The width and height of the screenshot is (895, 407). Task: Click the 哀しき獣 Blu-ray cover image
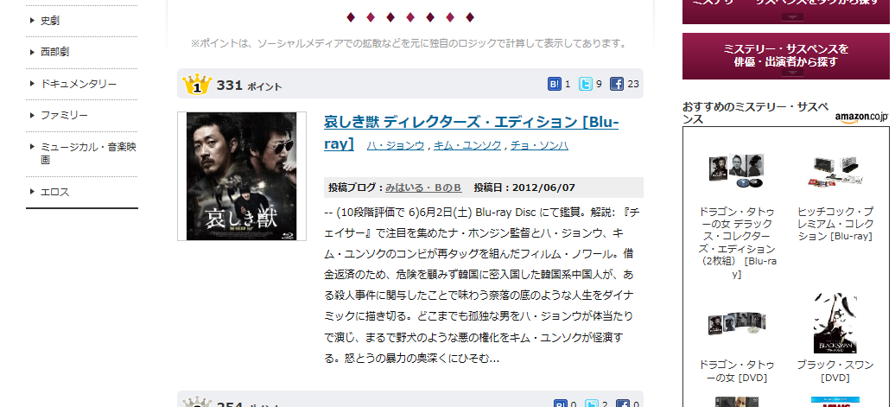click(241, 175)
